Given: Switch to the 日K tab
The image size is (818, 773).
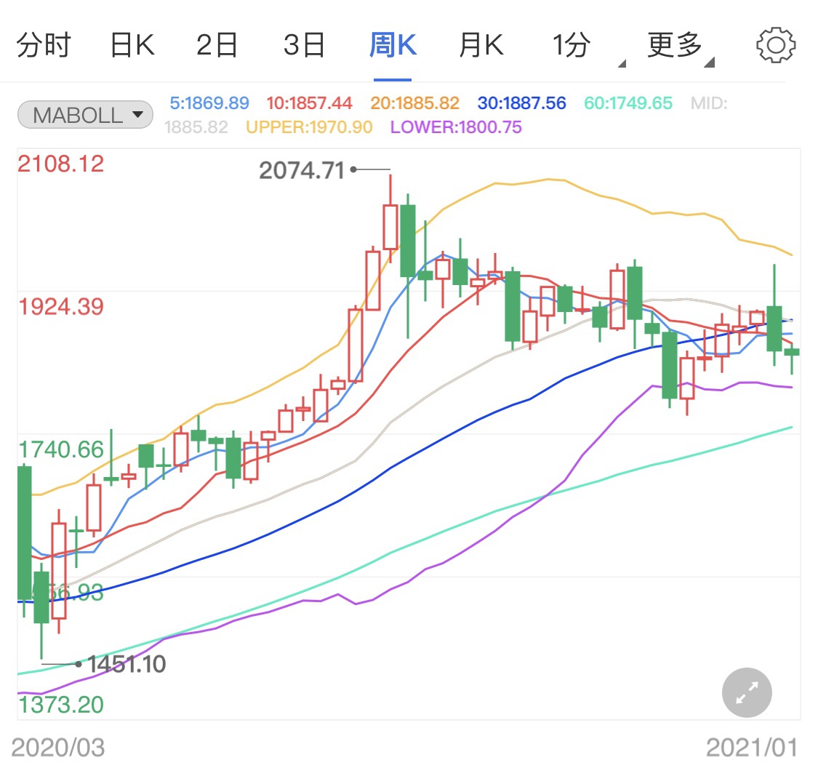Looking at the screenshot, I should [132, 46].
